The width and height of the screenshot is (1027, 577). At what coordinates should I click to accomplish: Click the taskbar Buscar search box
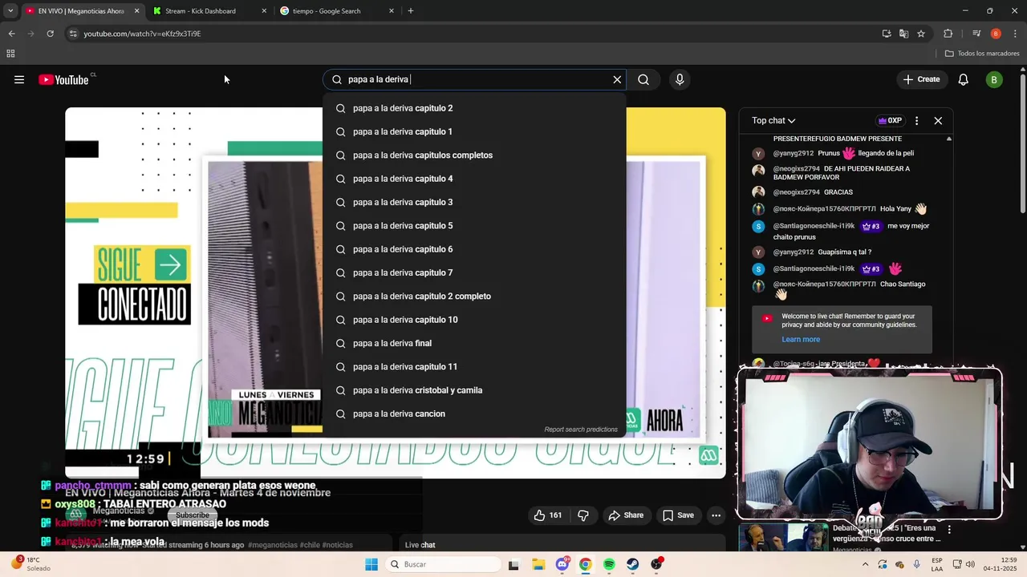pos(444,564)
